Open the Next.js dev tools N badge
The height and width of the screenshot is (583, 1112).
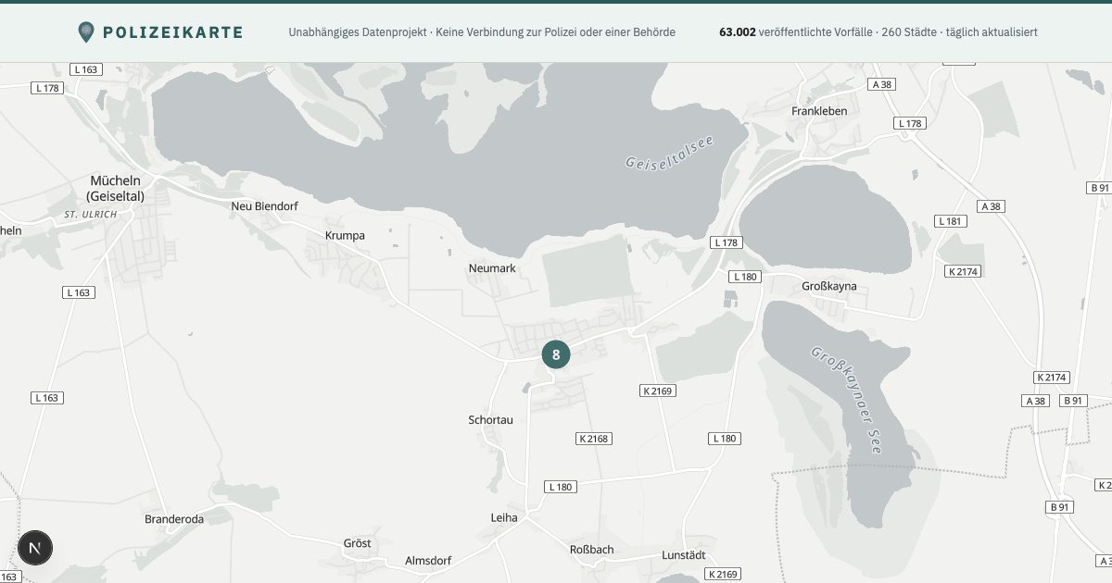[x=35, y=548]
